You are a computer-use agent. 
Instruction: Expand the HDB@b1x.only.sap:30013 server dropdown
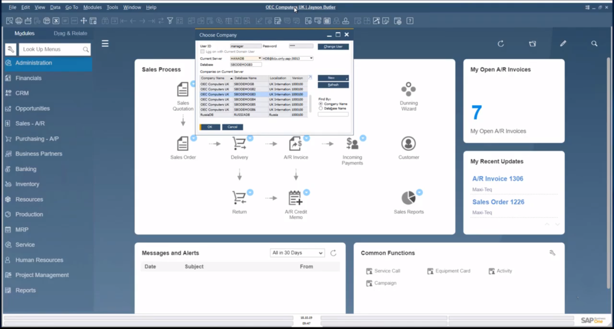pos(311,59)
